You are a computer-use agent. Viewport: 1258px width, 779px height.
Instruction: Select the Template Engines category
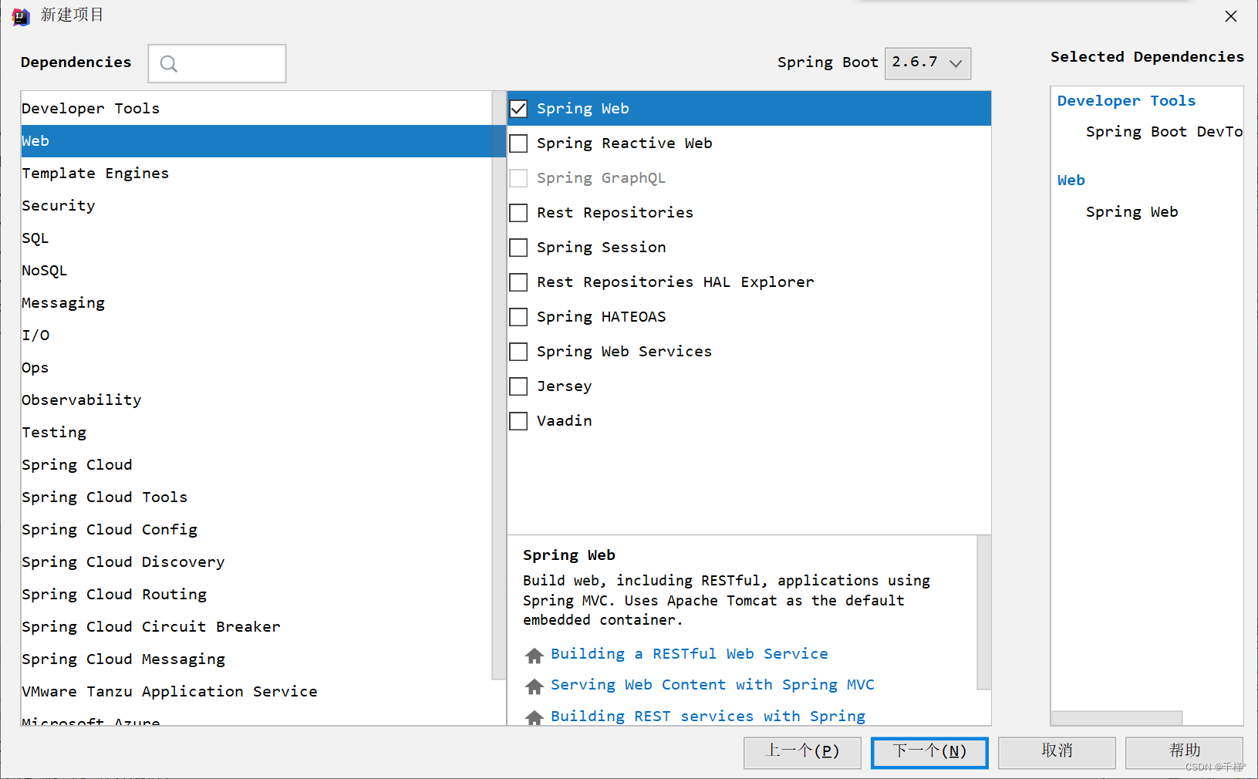pos(256,174)
